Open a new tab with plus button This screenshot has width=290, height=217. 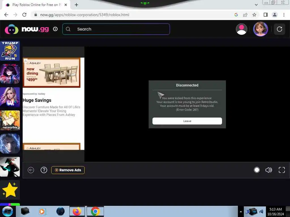point(76,5)
